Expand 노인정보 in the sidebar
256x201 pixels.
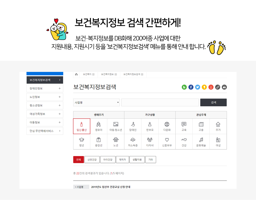point(45,97)
